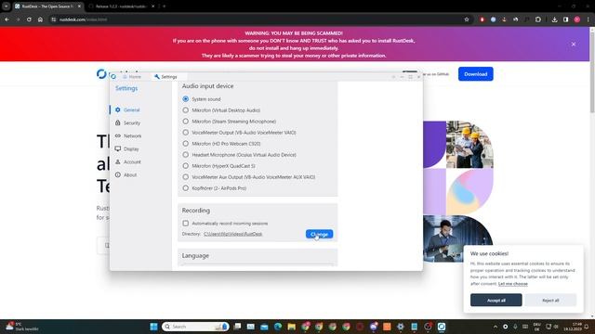
Task: Click the taskbar Search box
Action: pyautogui.click(x=195, y=327)
